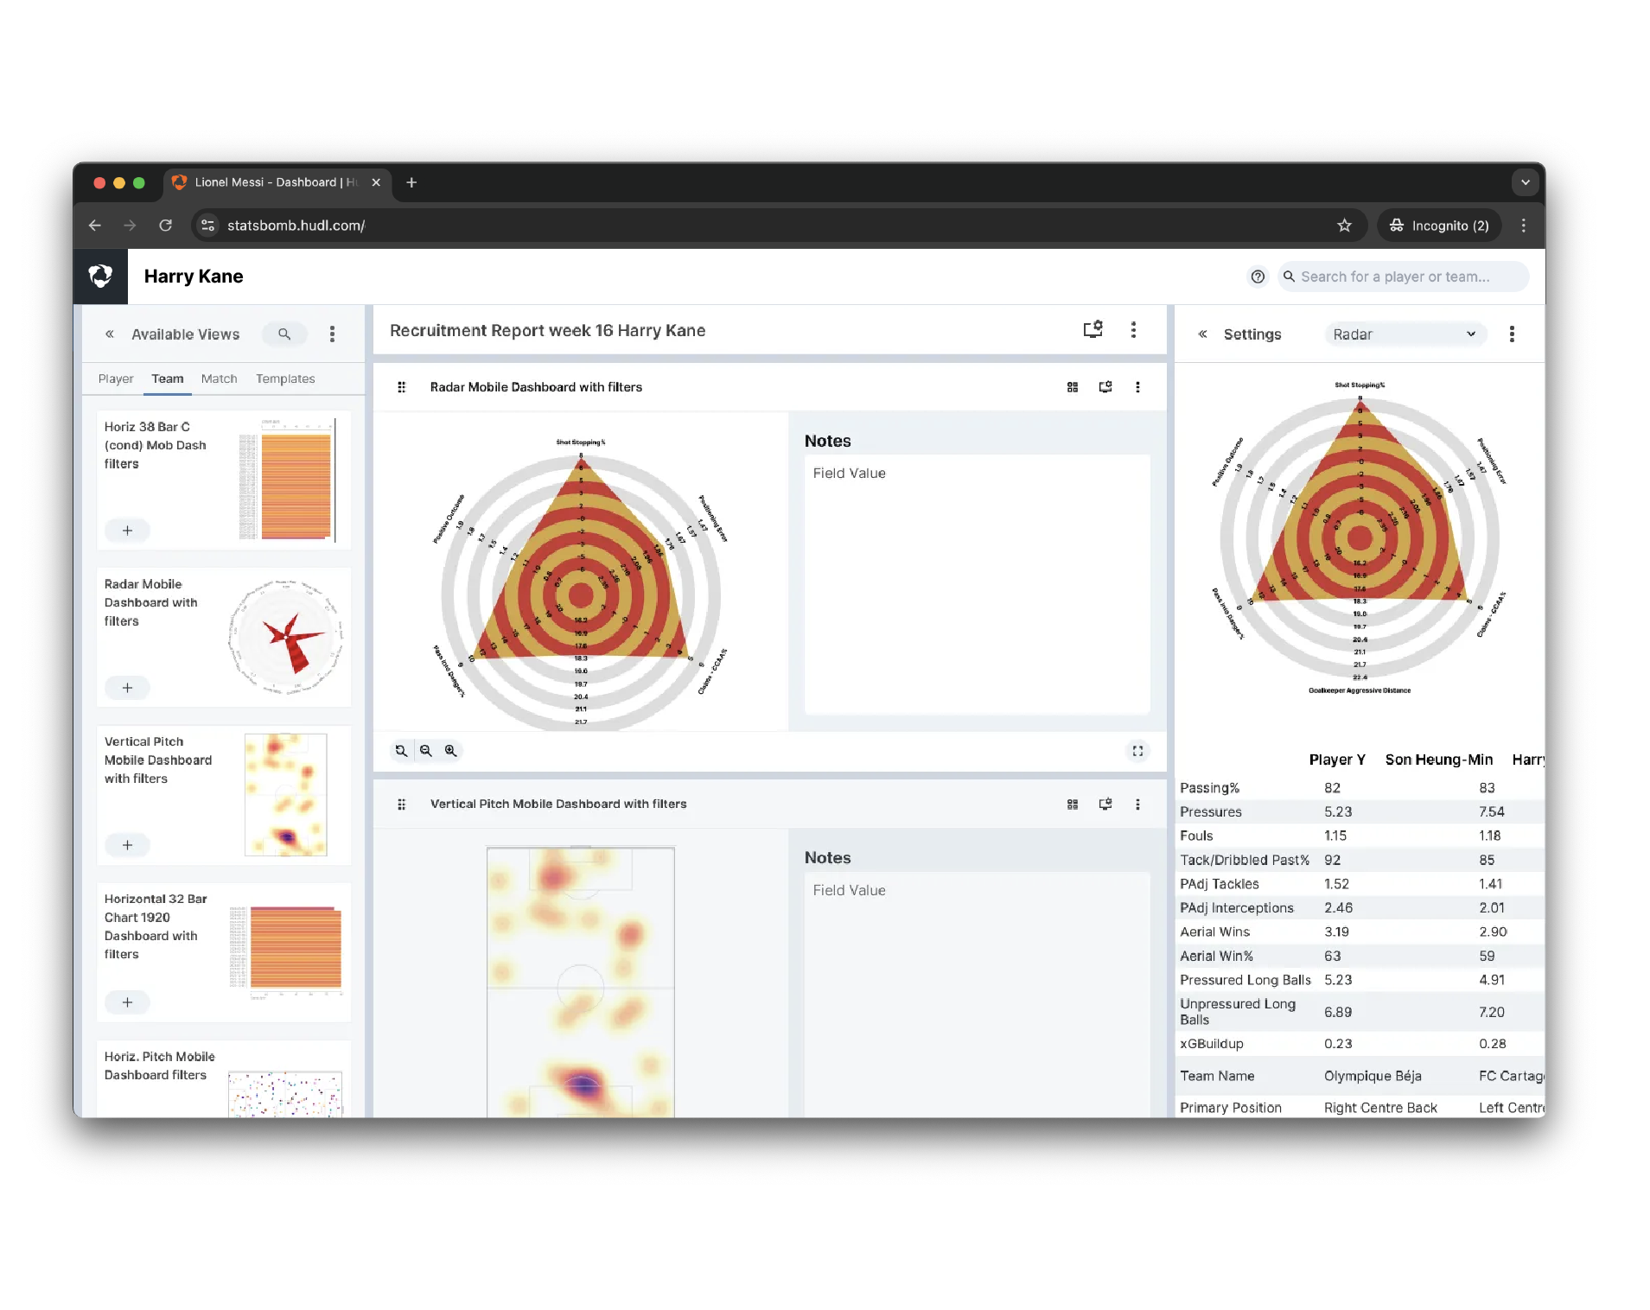
Task: Switch to the Player tab
Action: 116,378
